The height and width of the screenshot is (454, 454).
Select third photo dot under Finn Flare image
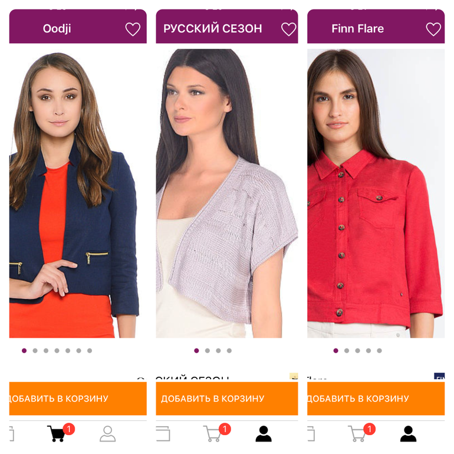pos(357,351)
